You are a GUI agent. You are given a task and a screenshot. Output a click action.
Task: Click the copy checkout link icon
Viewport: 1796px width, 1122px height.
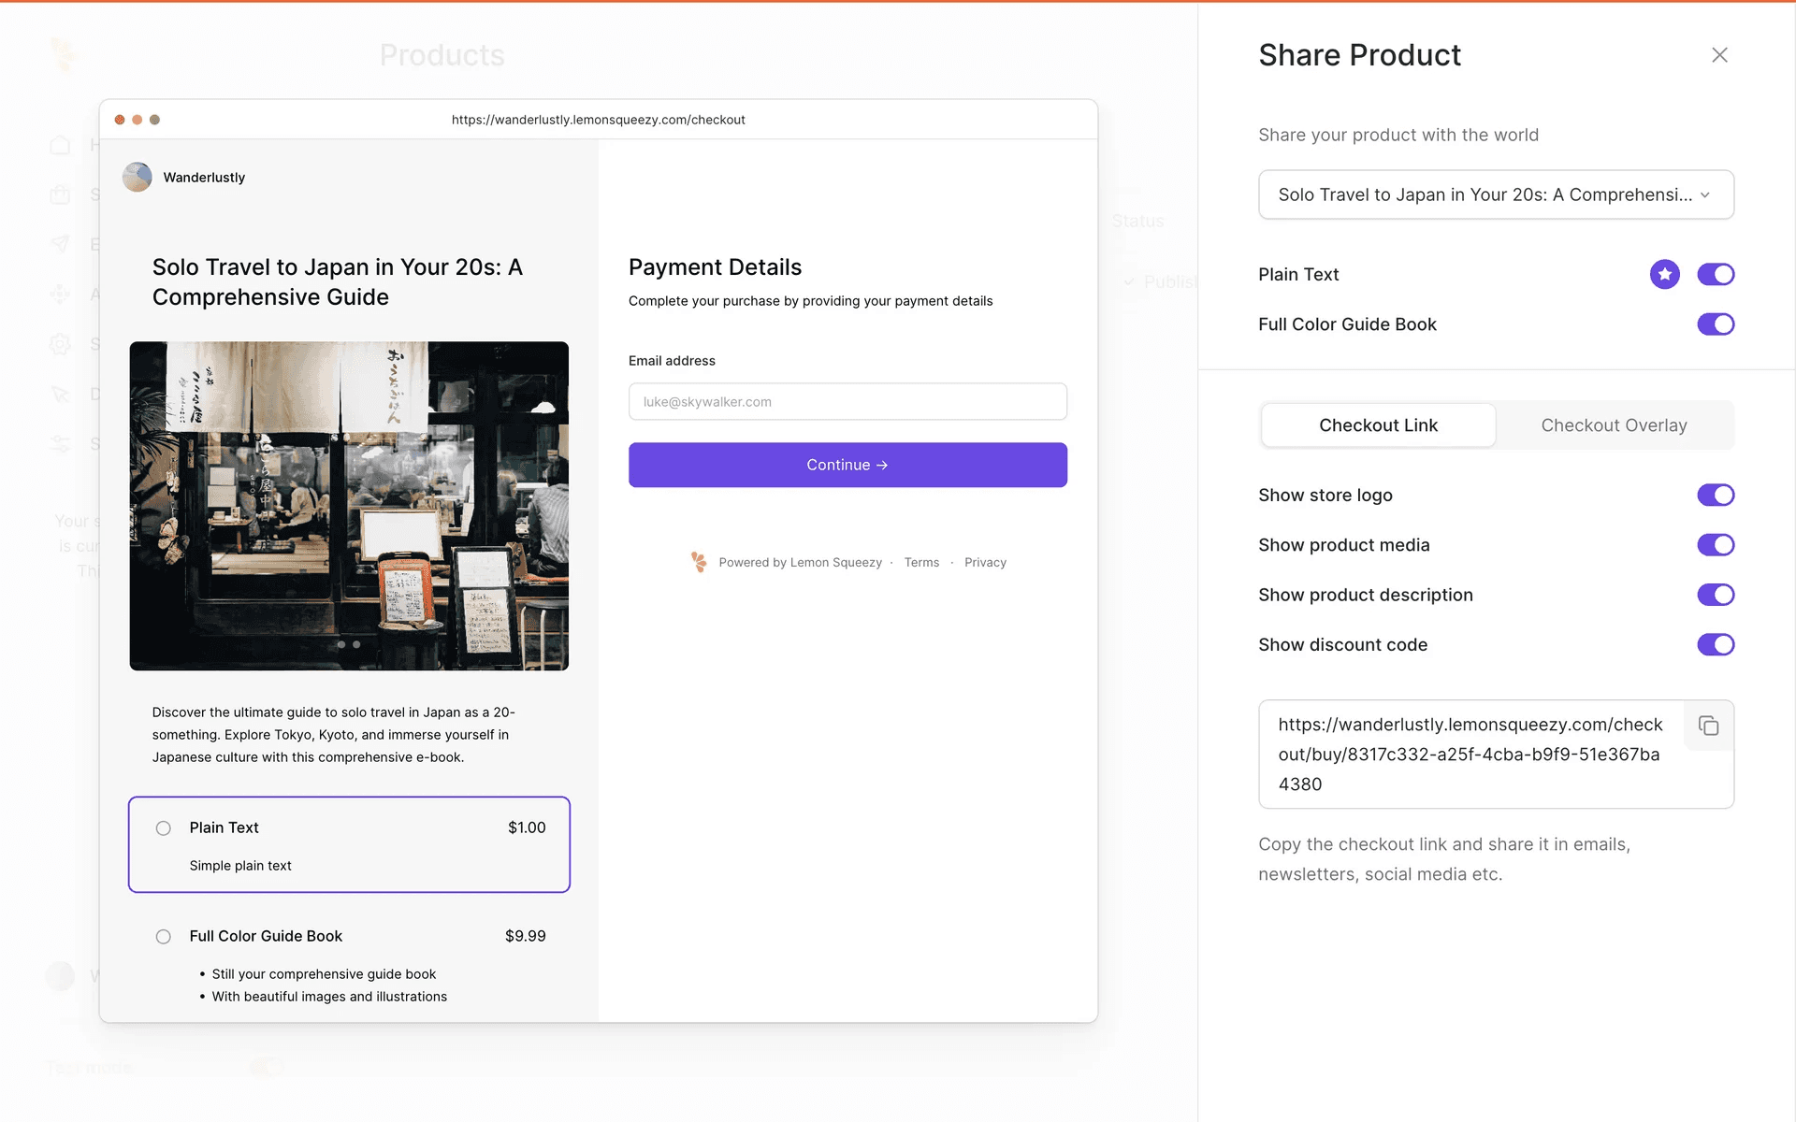coord(1708,726)
